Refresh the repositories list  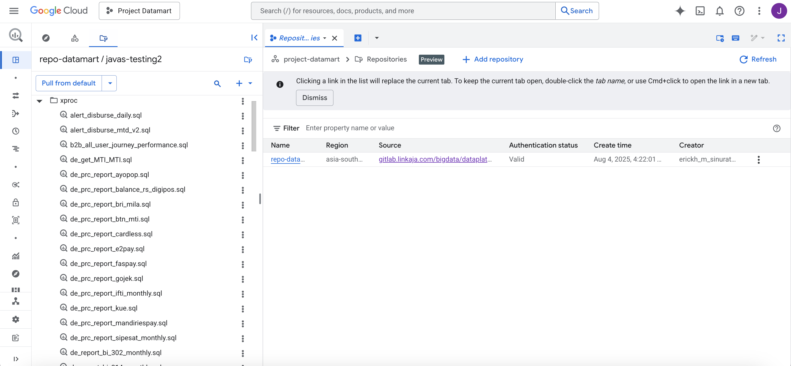point(757,59)
